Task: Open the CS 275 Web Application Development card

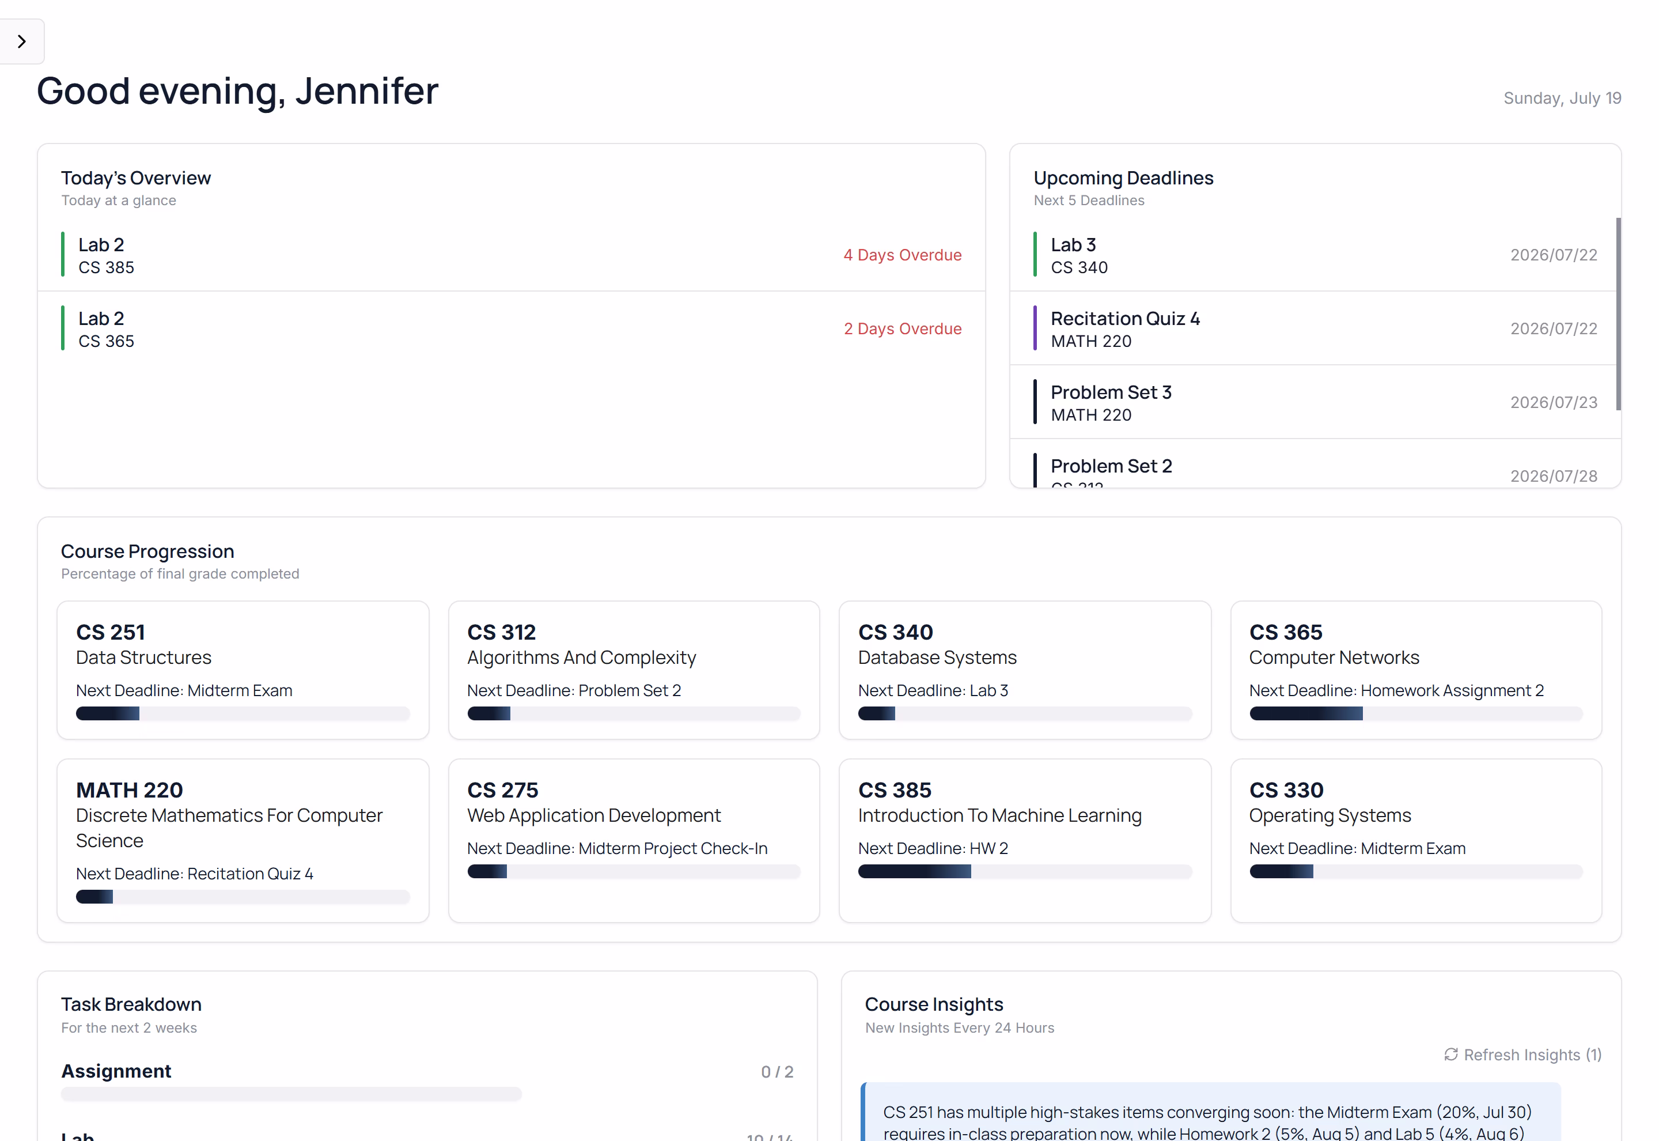Action: click(634, 841)
